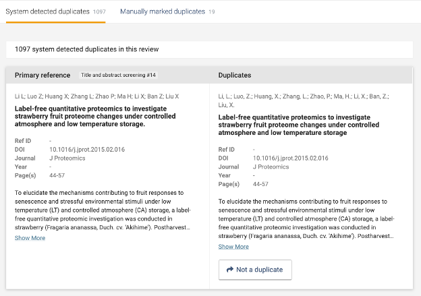Select the primary reference article title
Image resolution: width=421 pixels, height=296 pixels.
point(99,115)
